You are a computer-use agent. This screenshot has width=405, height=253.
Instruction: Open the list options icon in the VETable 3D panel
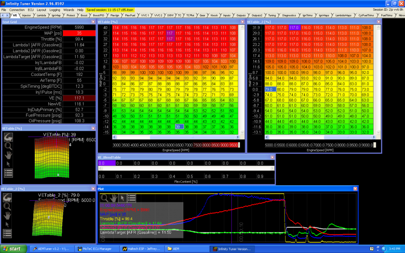(8, 173)
